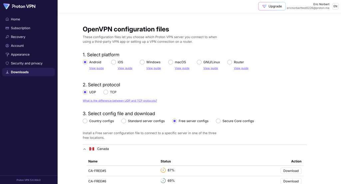Open UDP and TCP difference link
This screenshot has height=184, width=341.
tap(120, 101)
